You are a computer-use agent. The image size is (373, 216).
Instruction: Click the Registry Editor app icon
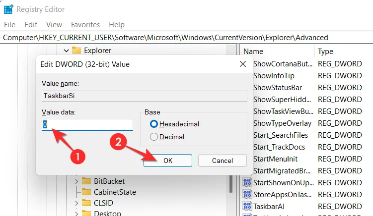click(x=8, y=9)
